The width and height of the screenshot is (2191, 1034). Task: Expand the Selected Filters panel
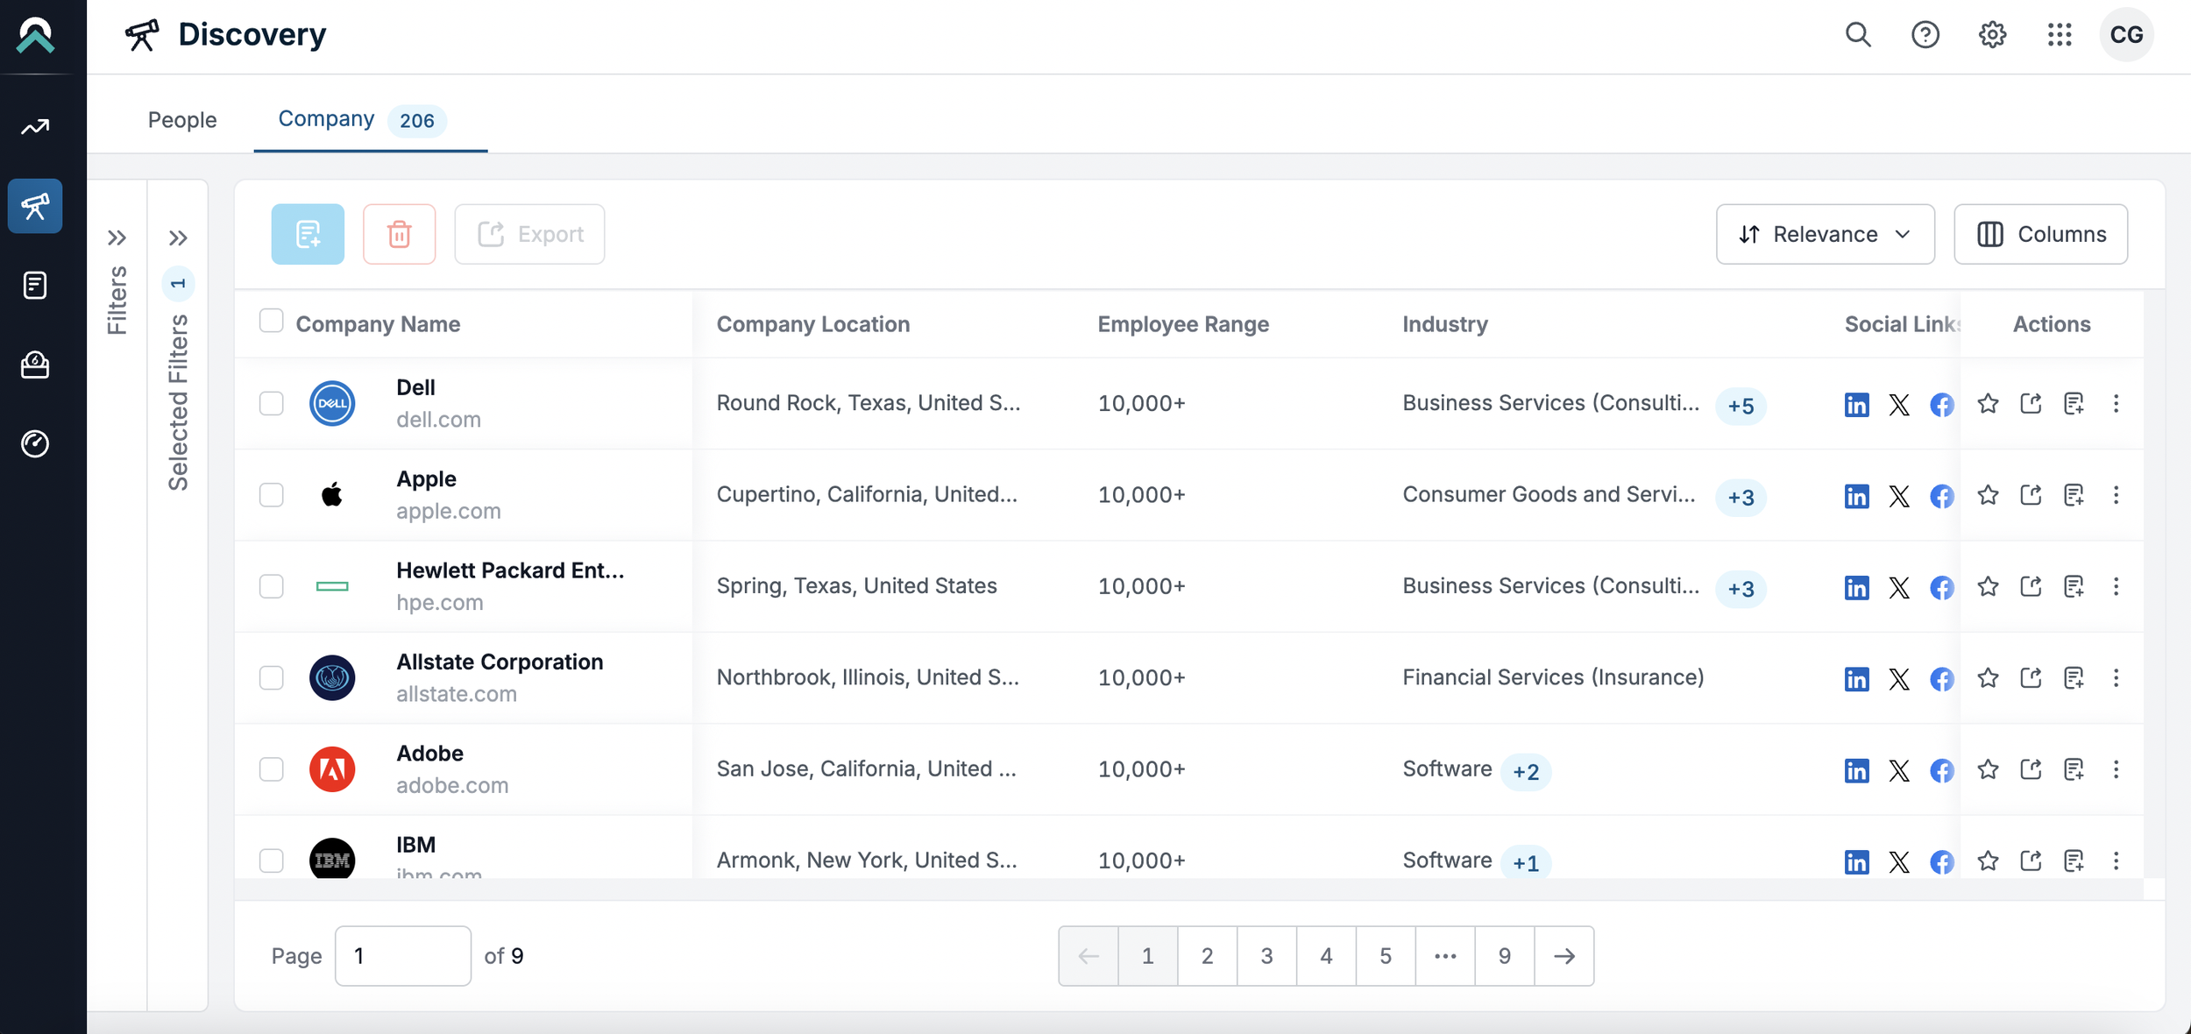point(178,237)
